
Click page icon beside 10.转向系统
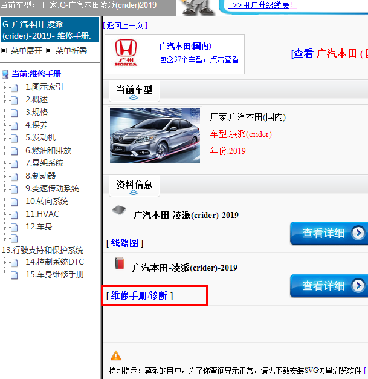(x=15, y=202)
